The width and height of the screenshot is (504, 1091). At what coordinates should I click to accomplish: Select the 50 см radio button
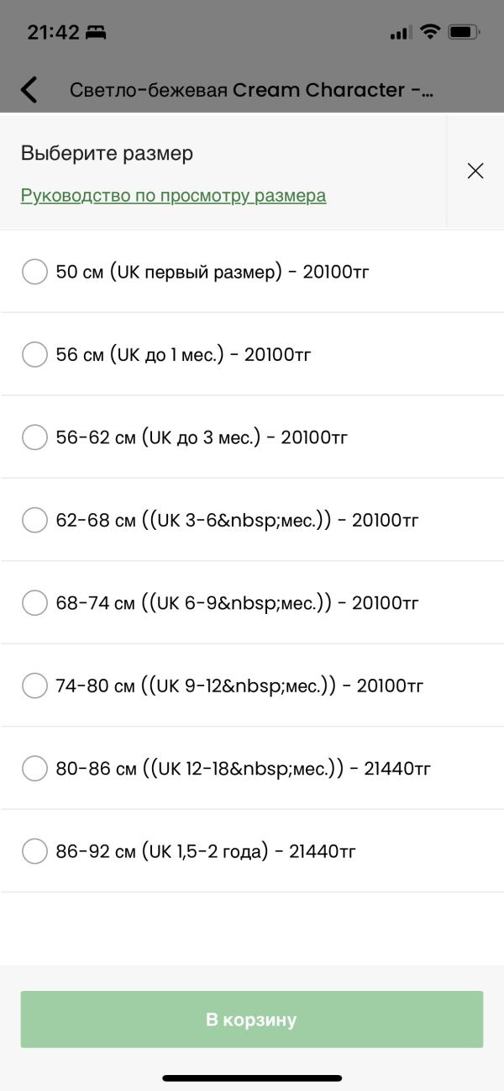[x=34, y=272]
